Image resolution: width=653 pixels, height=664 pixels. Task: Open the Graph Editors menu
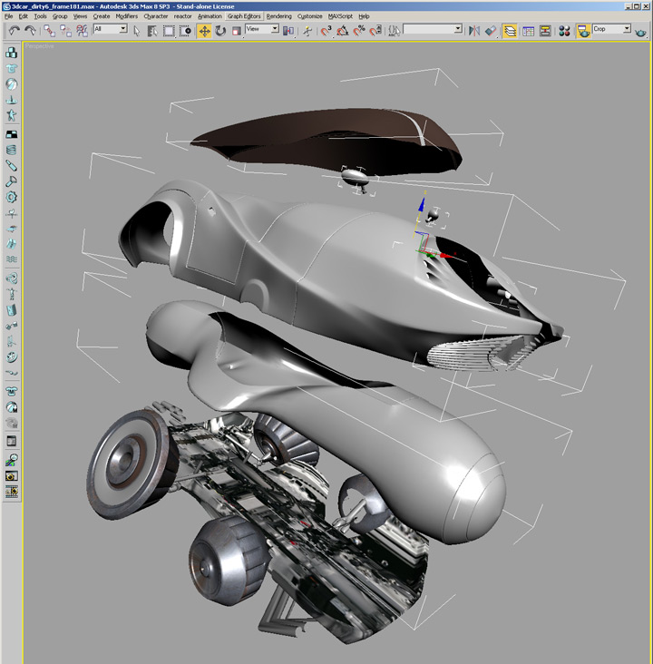244,16
